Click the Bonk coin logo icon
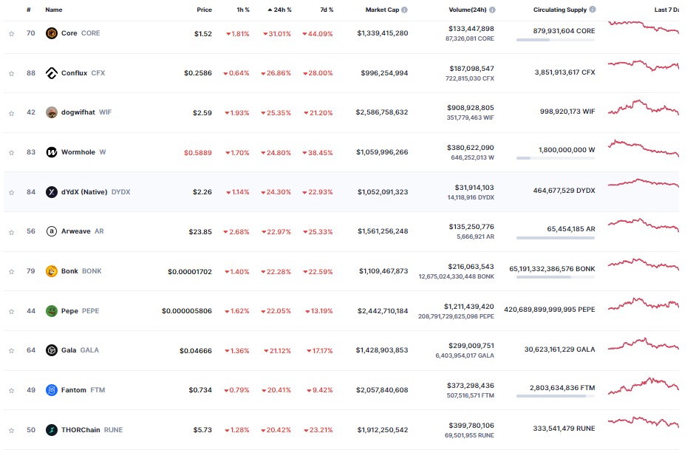 [x=52, y=271]
